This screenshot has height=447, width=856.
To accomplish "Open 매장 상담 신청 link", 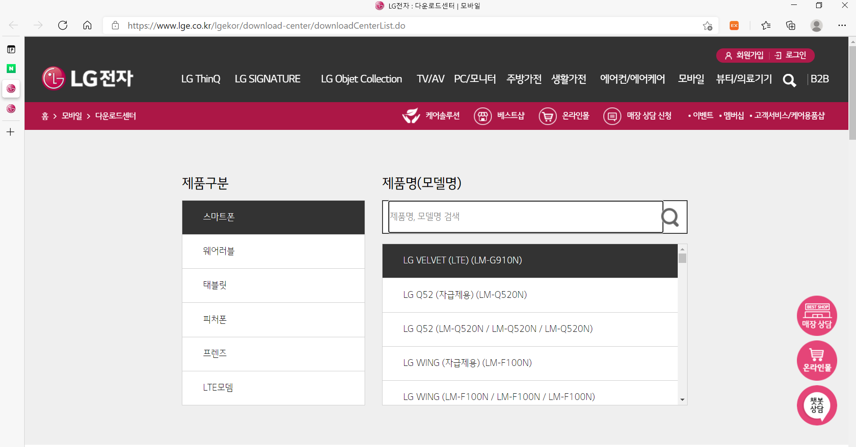I will (x=637, y=116).
